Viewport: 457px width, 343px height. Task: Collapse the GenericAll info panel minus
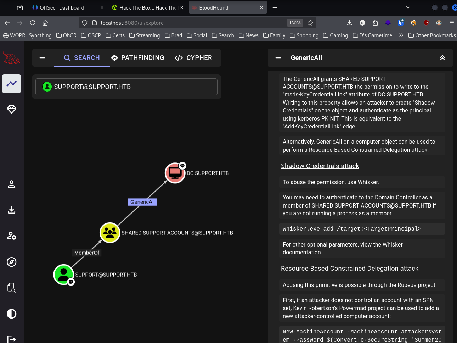click(278, 58)
